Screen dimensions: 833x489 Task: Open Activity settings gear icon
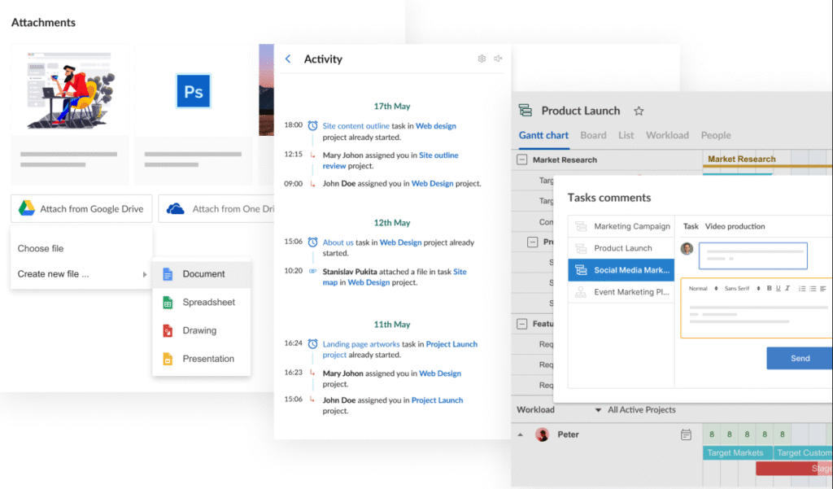click(x=482, y=59)
